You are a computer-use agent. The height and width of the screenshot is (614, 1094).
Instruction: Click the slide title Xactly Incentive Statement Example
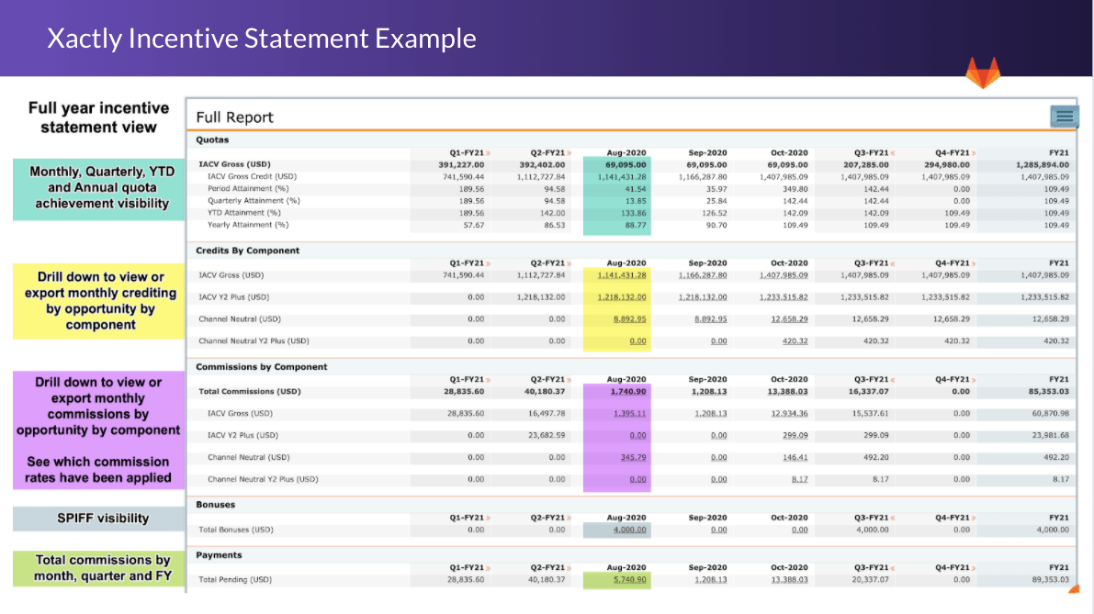pos(262,39)
